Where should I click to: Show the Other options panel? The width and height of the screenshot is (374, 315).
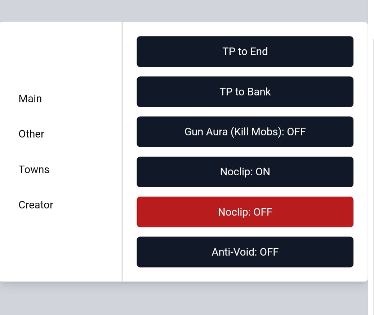click(x=31, y=134)
